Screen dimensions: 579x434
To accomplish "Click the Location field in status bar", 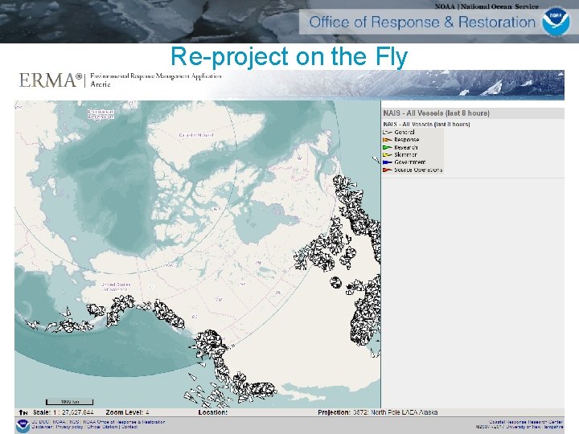I will (x=212, y=412).
